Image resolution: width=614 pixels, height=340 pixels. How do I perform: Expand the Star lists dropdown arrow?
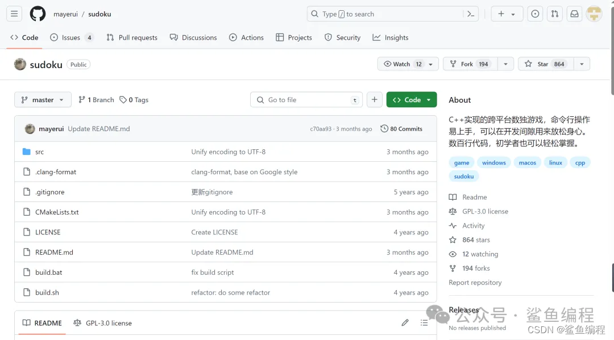pyautogui.click(x=582, y=64)
